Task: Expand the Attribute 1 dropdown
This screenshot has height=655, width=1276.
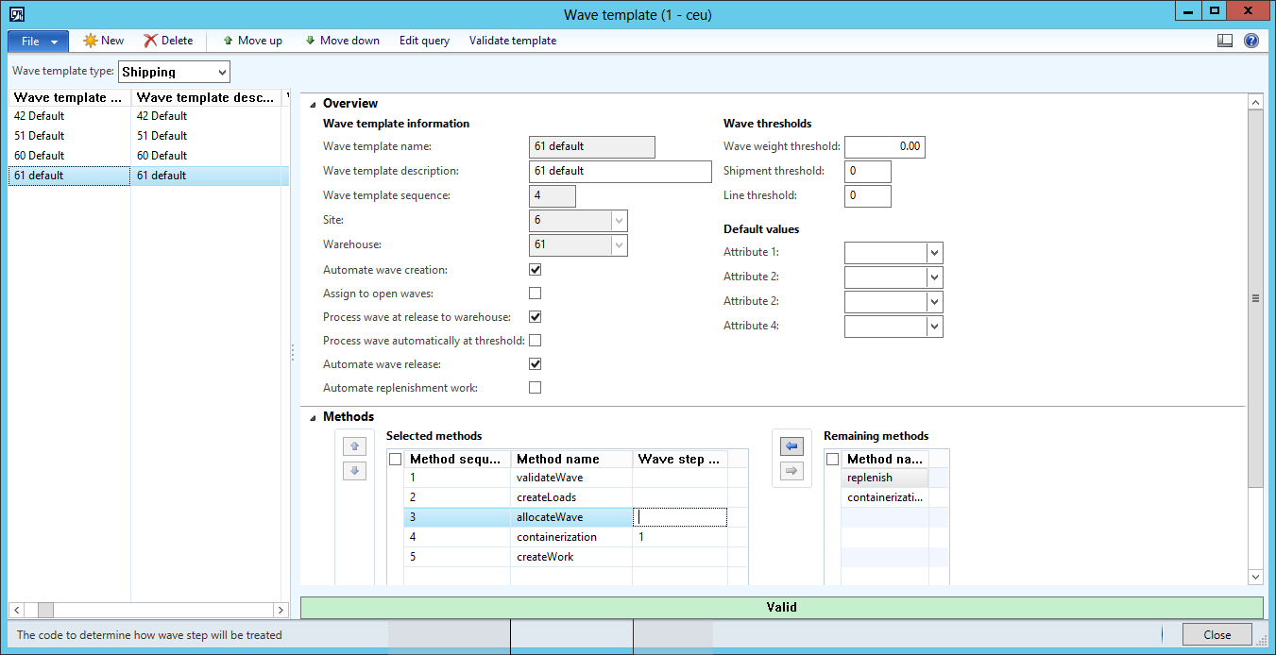Action: click(x=934, y=253)
